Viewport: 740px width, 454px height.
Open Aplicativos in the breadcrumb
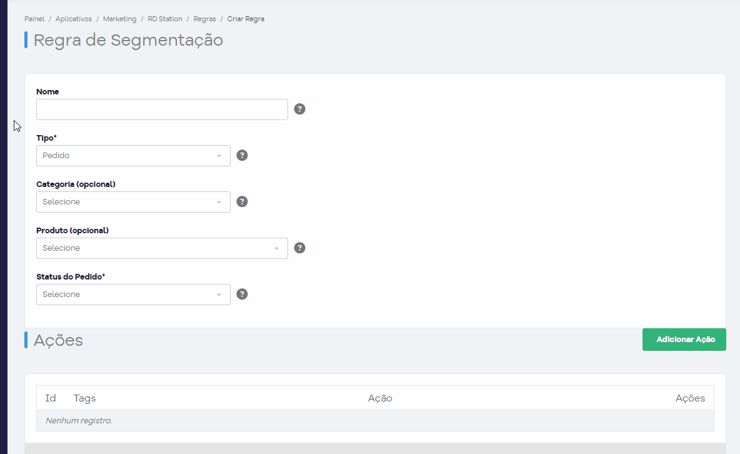pos(74,19)
